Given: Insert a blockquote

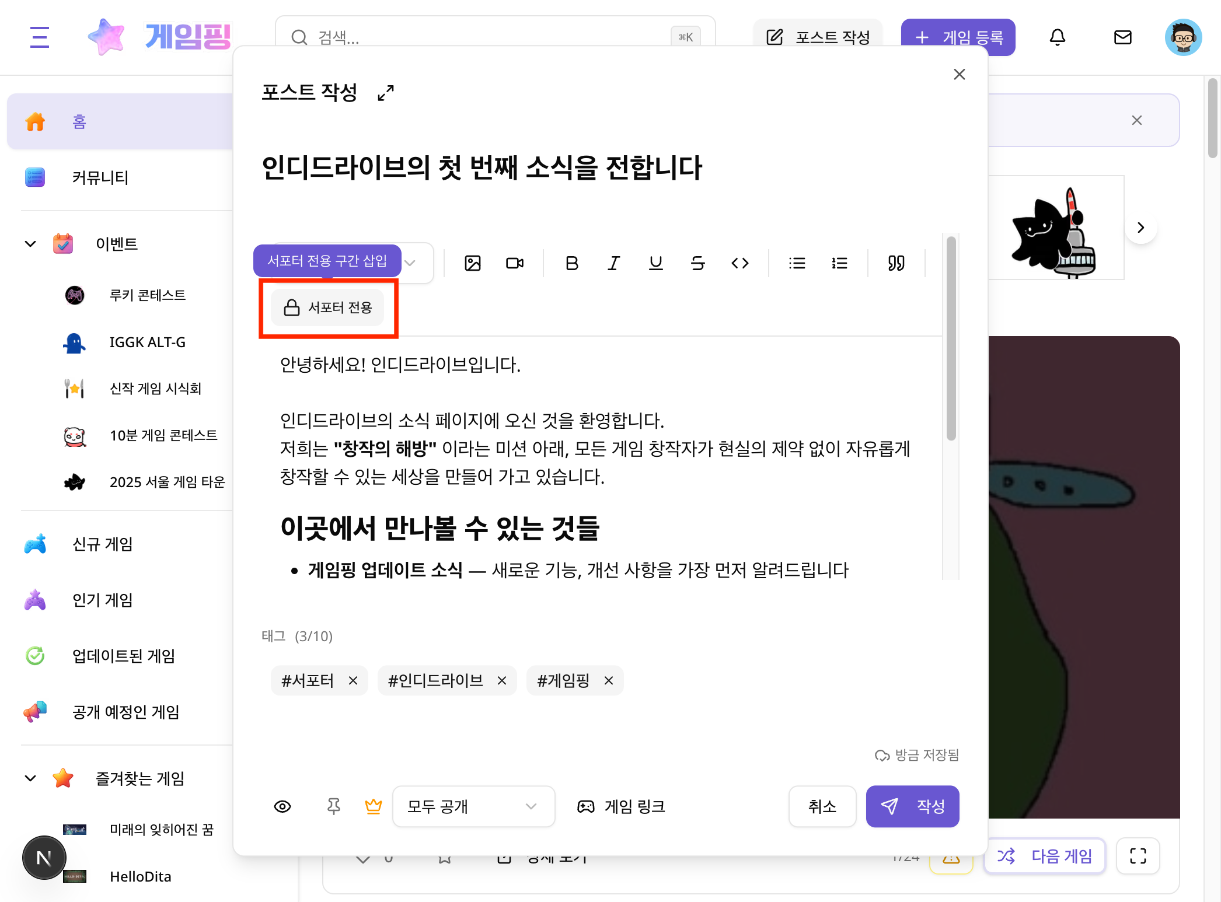Looking at the screenshot, I should [896, 263].
